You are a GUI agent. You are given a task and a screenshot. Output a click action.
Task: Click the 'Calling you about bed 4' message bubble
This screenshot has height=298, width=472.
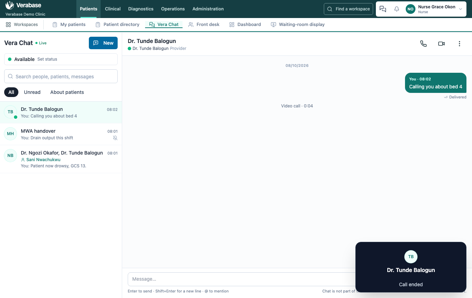click(436, 83)
